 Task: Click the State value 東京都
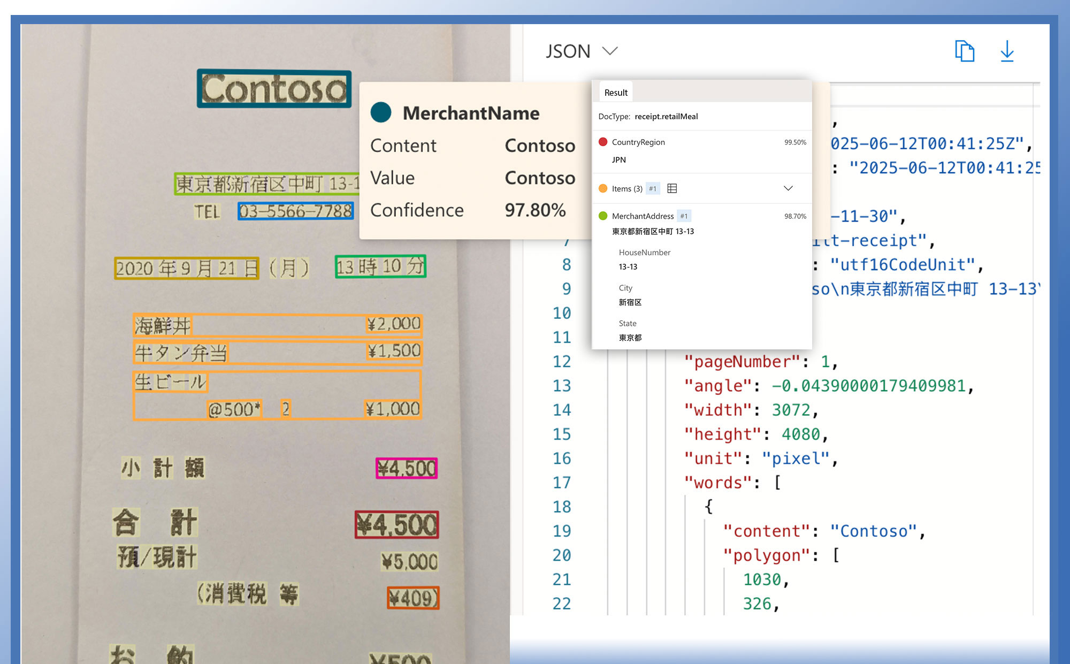(630, 338)
